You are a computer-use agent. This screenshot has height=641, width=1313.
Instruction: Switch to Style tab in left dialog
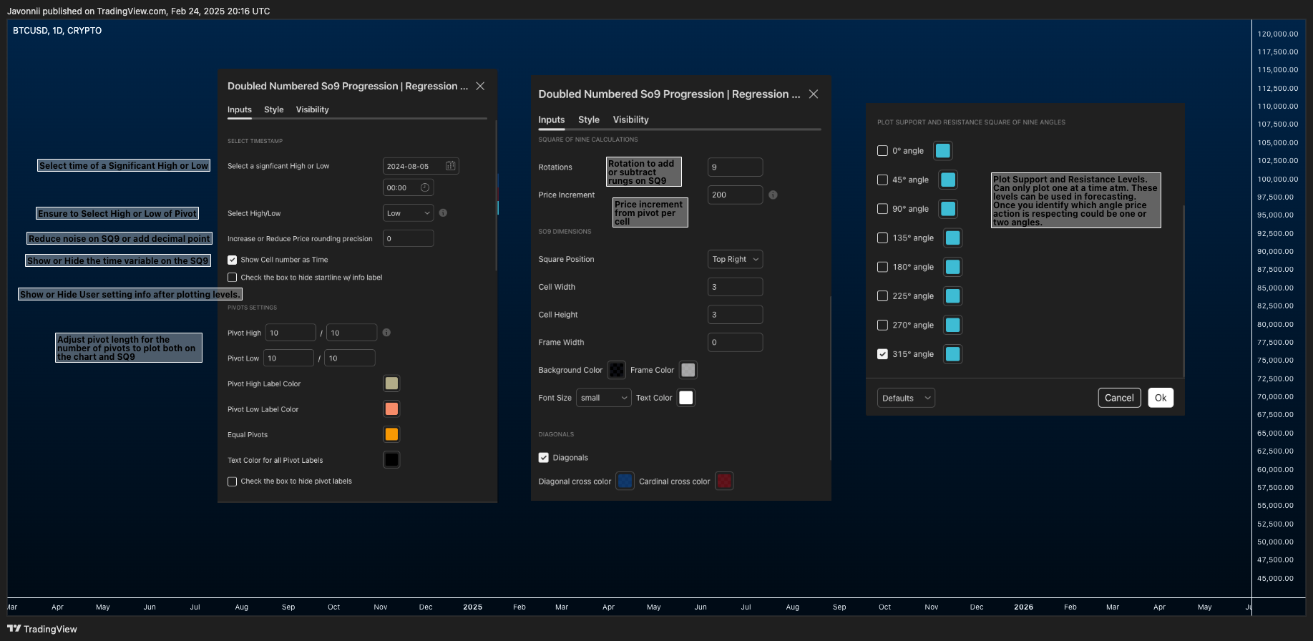point(273,109)
